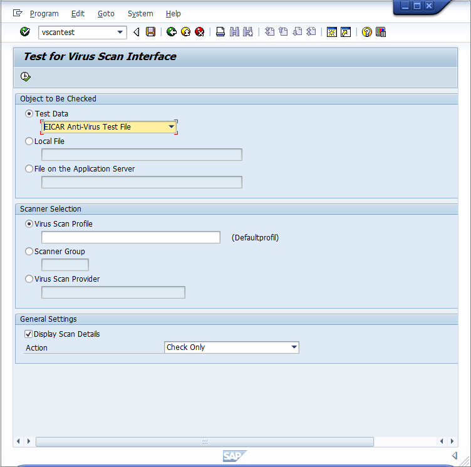Open the Action dropdown showing Check Only
Viewport: 471px width, 467px height.
(294, 347)
